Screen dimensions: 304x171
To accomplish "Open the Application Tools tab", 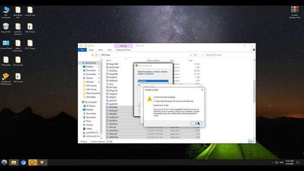I will coord(123,50).
